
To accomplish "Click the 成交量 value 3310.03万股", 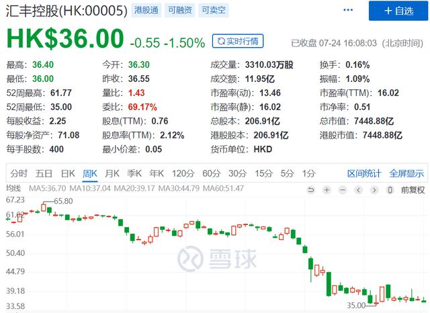I will click(x=269, y=65).
